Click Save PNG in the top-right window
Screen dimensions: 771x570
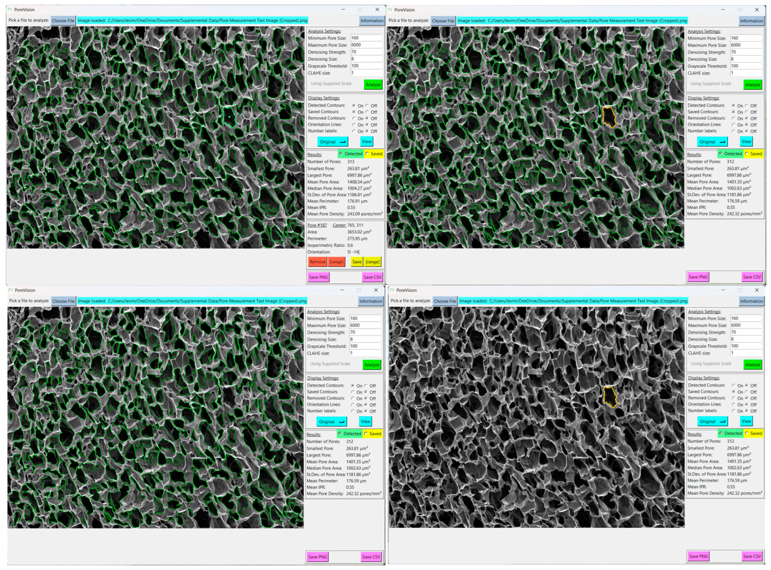[x=698, y=277]
